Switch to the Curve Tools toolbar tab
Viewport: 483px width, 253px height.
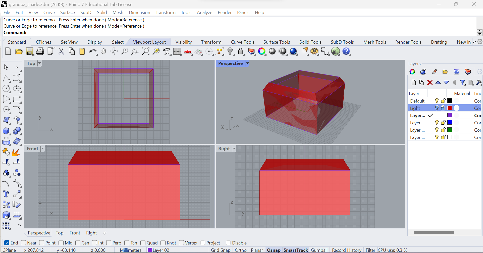[x=243, y=42]
